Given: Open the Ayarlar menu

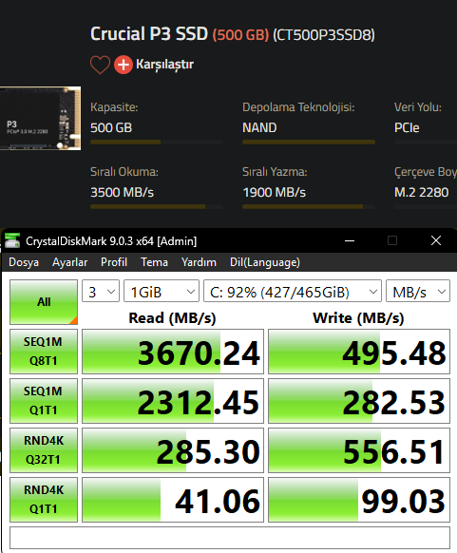Looking at the screenshot, I should pos(69,262).
